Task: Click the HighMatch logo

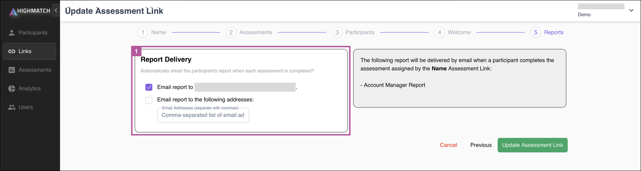Action: 30,11
